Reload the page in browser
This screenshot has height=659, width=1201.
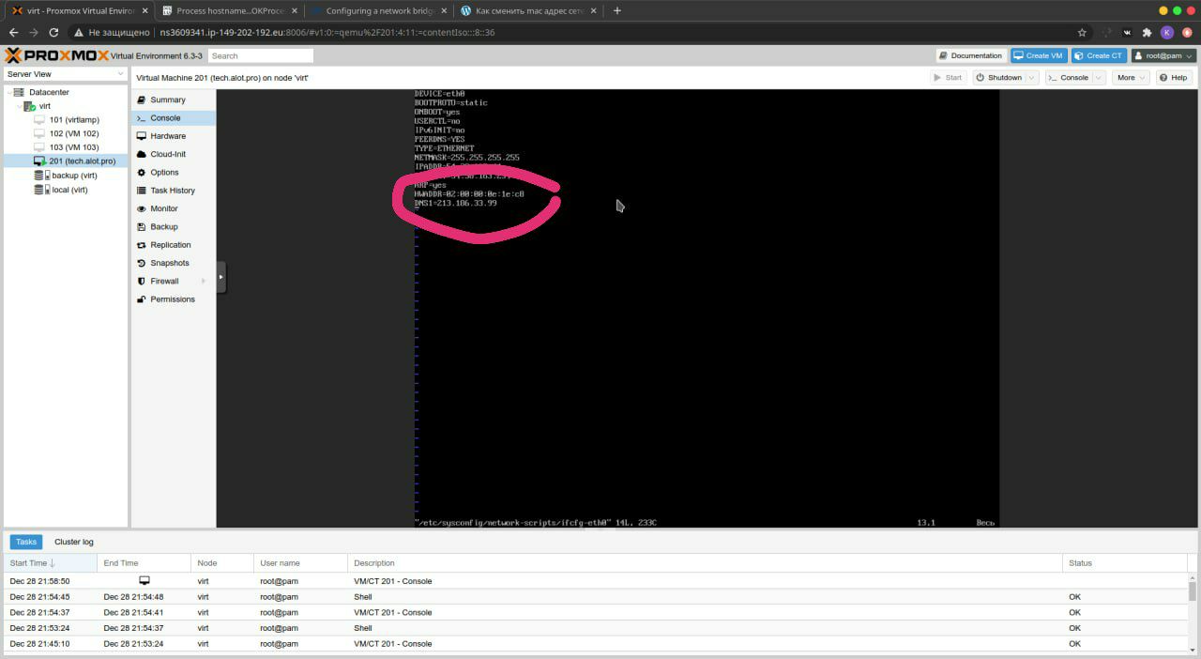(x=53, y=32)
